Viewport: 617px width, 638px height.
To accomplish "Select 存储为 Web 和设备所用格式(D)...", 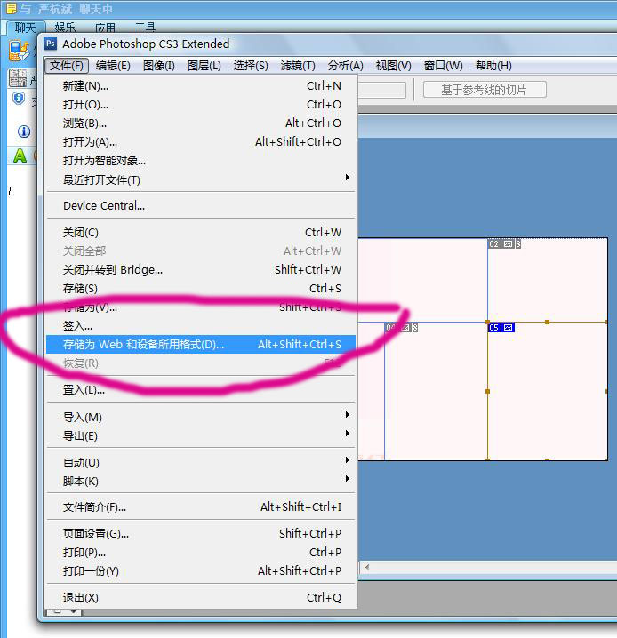I will (x=201, y=344).
